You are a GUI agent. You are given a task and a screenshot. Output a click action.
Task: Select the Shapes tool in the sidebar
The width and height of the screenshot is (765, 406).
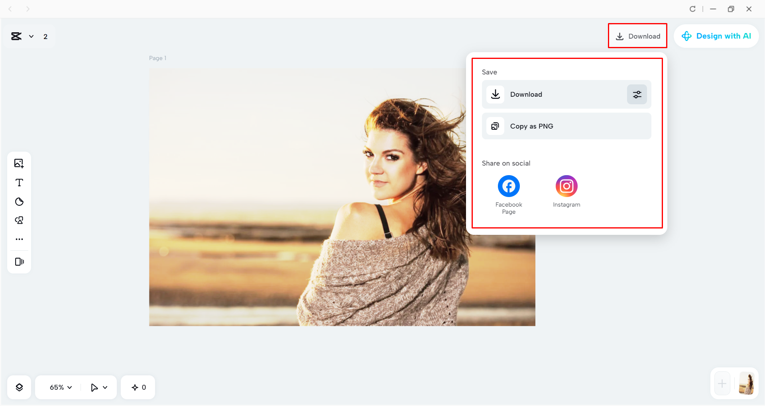pos(19,202)
